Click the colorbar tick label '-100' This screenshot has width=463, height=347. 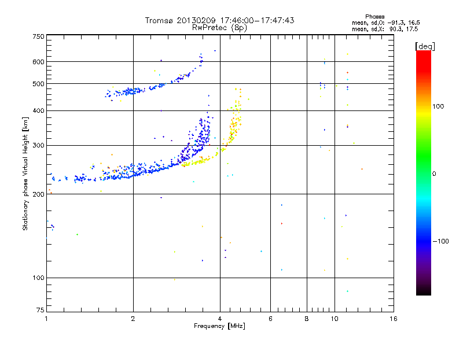coord(440,241)
